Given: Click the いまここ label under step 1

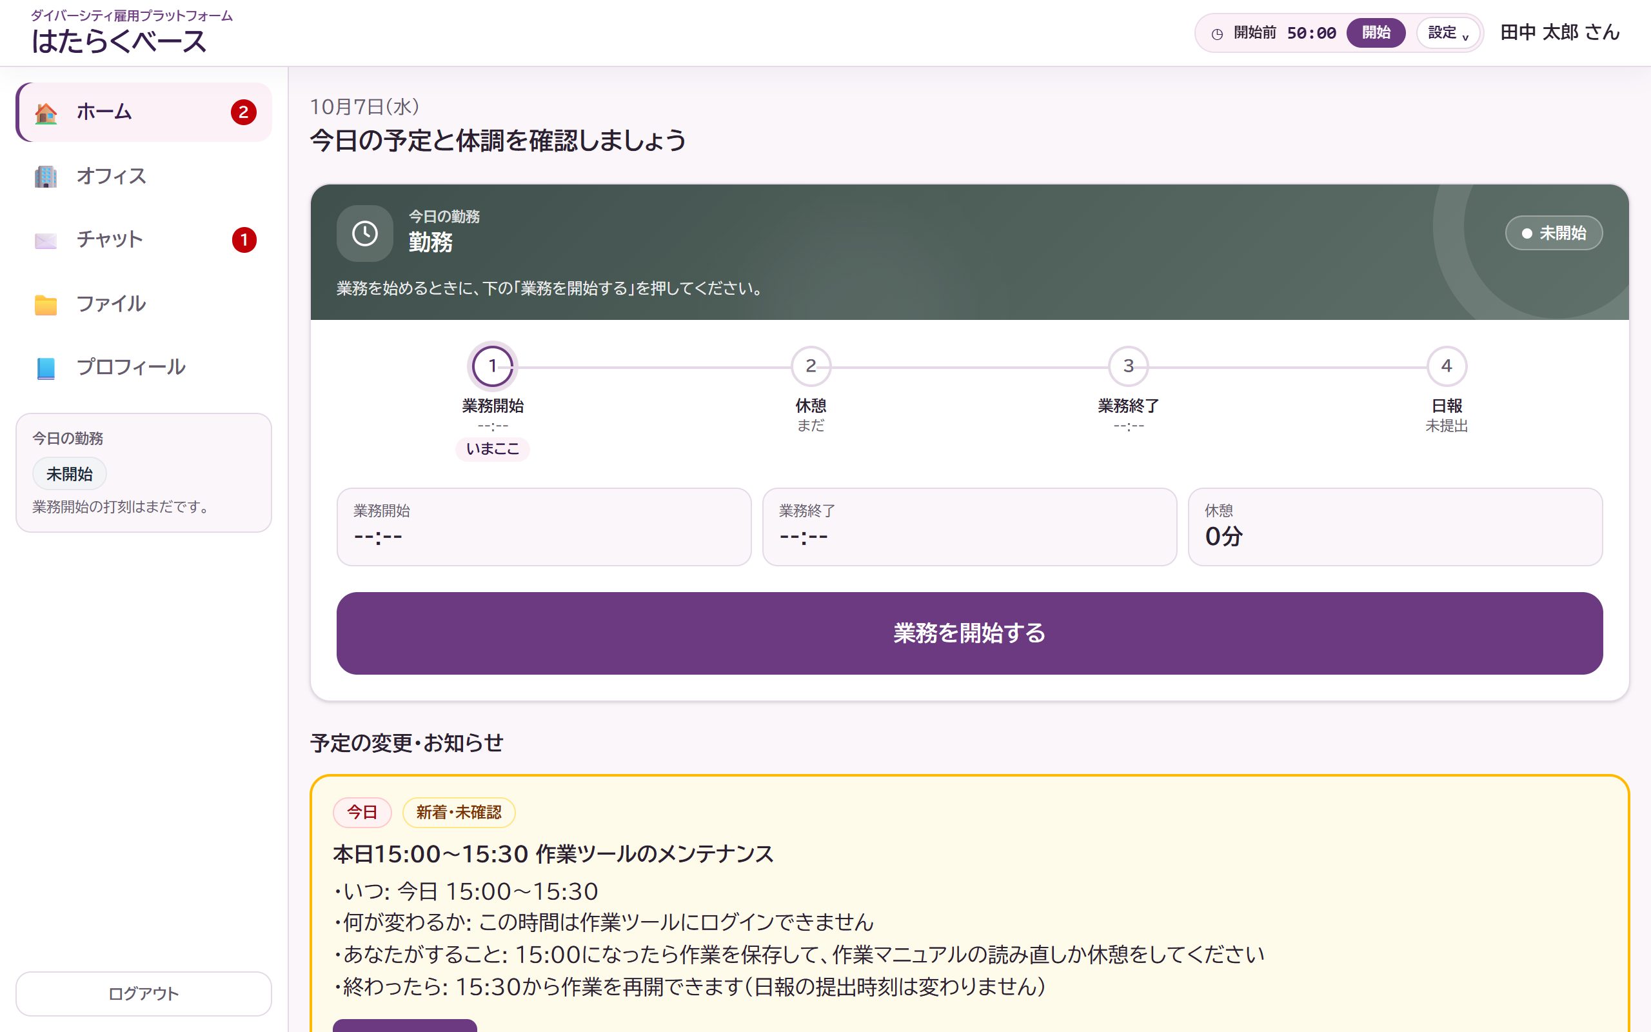Looking at the screenshot, I should coord(493,449).
